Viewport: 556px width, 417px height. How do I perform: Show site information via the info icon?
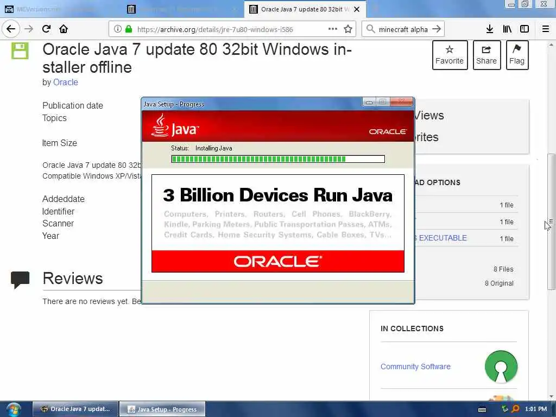pos(118,29)
